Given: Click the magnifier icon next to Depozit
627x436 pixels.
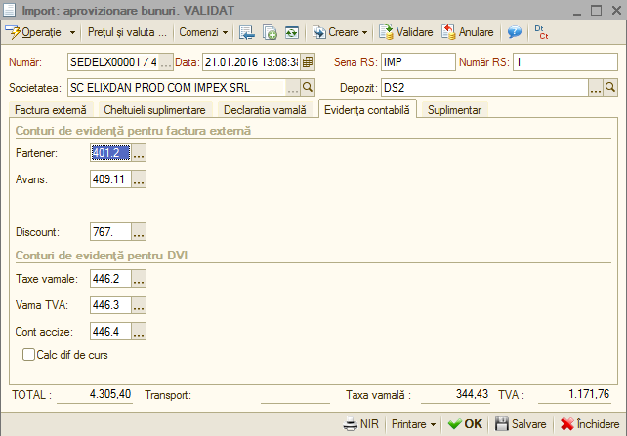Looking at the screenshot, I should coord(610,87).
